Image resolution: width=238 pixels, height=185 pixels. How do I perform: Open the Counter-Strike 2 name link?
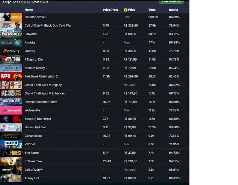[x=36, y=17]
